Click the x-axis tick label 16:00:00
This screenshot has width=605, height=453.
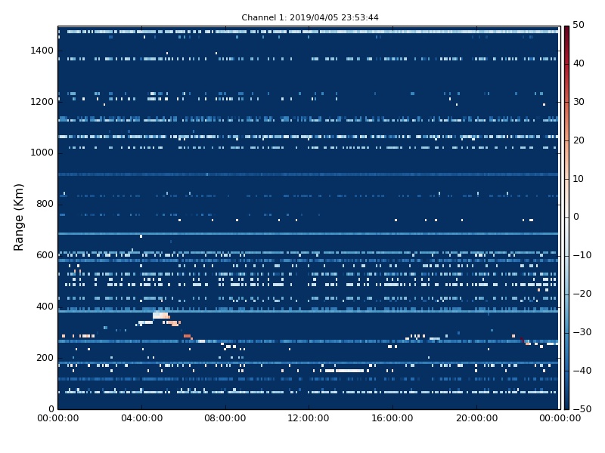[392, 418]
